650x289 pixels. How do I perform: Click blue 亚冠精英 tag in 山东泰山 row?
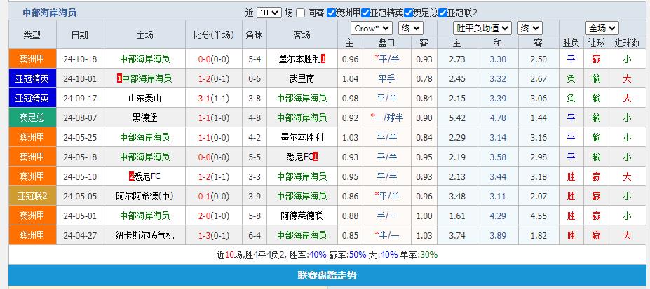point(32,98)
